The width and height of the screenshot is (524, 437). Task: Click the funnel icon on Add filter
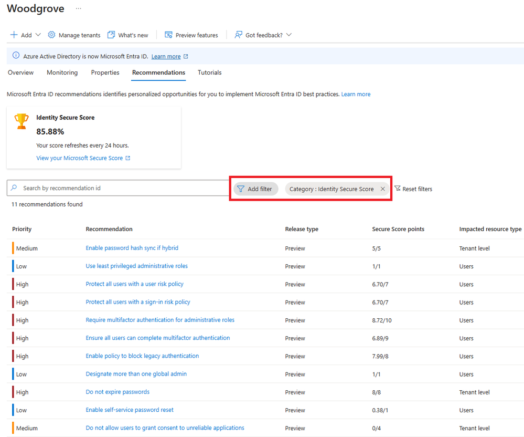(x=241, y=189)
